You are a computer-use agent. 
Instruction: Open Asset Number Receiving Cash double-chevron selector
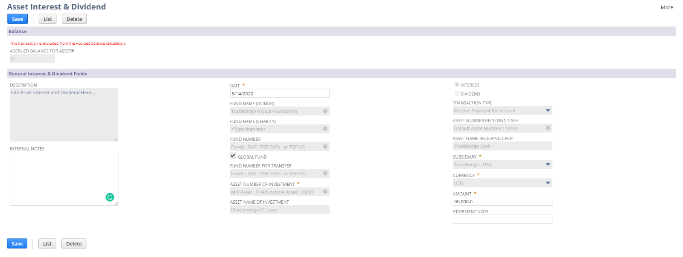[548, 128]
